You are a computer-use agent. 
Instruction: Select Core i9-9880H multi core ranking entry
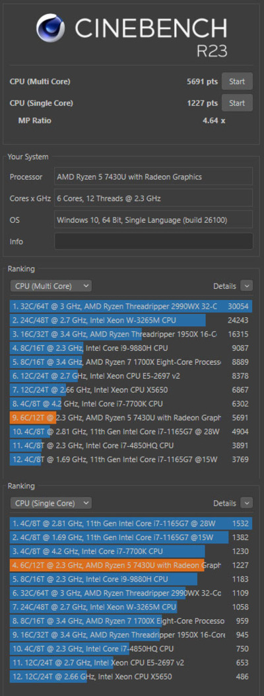pyautogui.click(x=131, y=348)
